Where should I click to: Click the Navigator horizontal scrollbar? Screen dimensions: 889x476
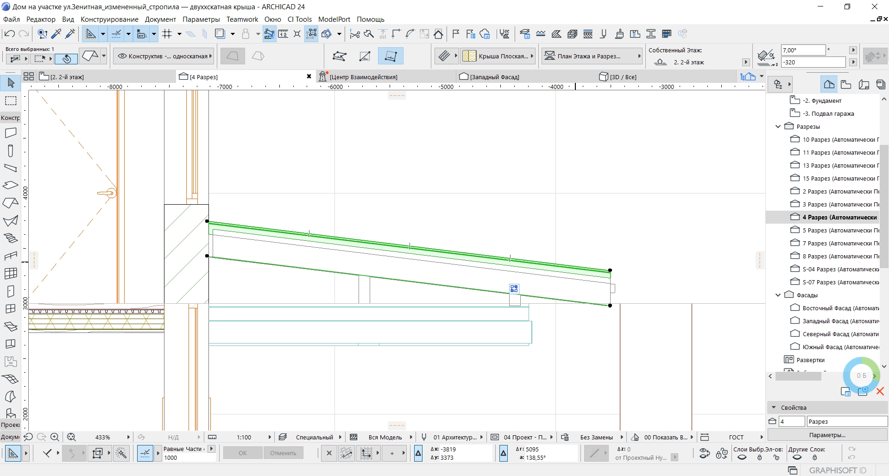point(798,376)
